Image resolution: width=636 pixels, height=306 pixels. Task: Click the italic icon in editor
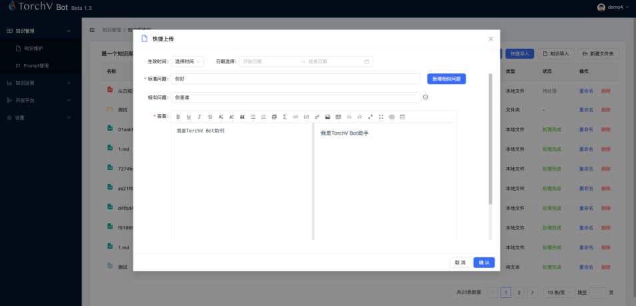point(199,117)
